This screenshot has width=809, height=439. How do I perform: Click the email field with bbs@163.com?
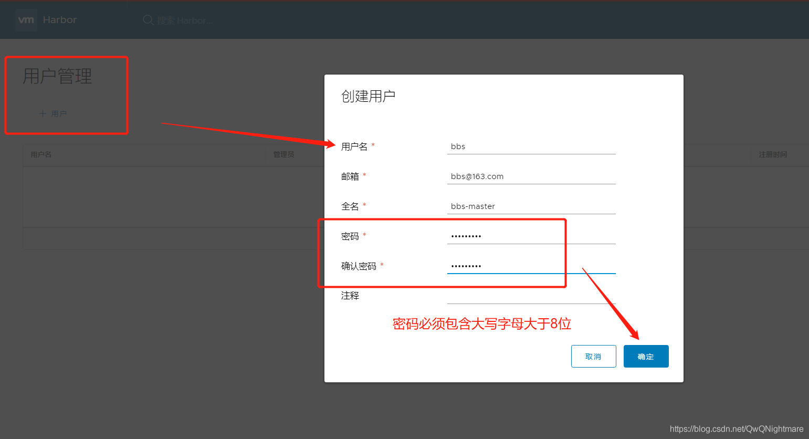click(x=531, y=176)
